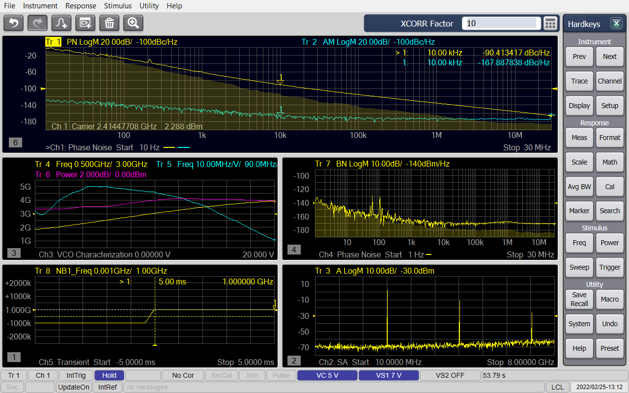
Task: Open the Instrument menu
Action: 40,5
